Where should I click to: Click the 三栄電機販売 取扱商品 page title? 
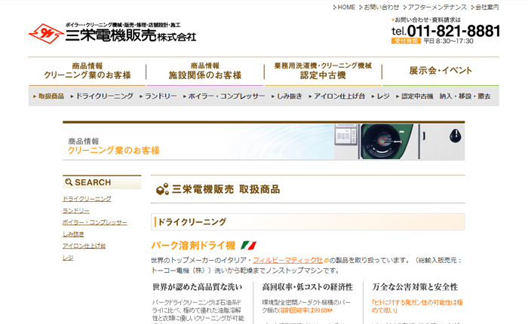click(x=226, y=189)
